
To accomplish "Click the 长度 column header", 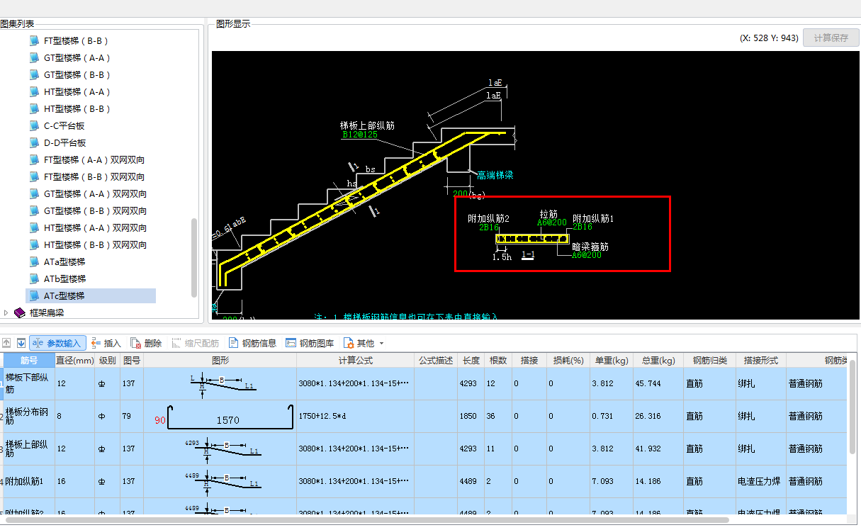I will (471, 360).
